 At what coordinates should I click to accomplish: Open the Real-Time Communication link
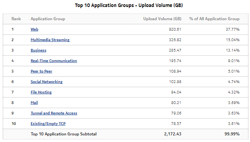coord(54,61)
